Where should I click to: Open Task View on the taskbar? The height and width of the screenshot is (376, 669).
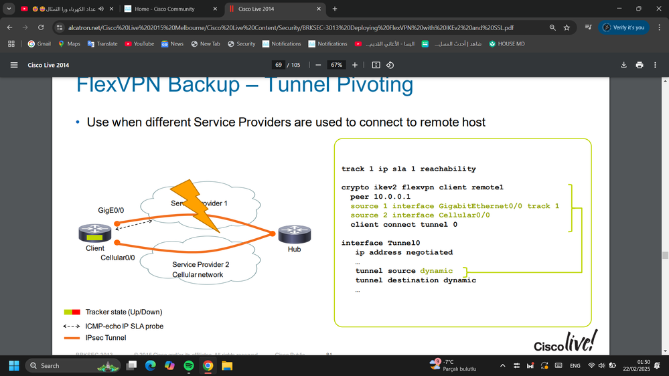coord(132,366)
